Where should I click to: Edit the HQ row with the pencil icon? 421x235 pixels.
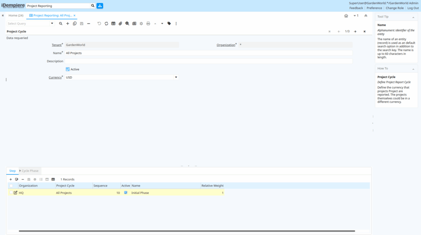pyautogui.click(x=15, y=193)
